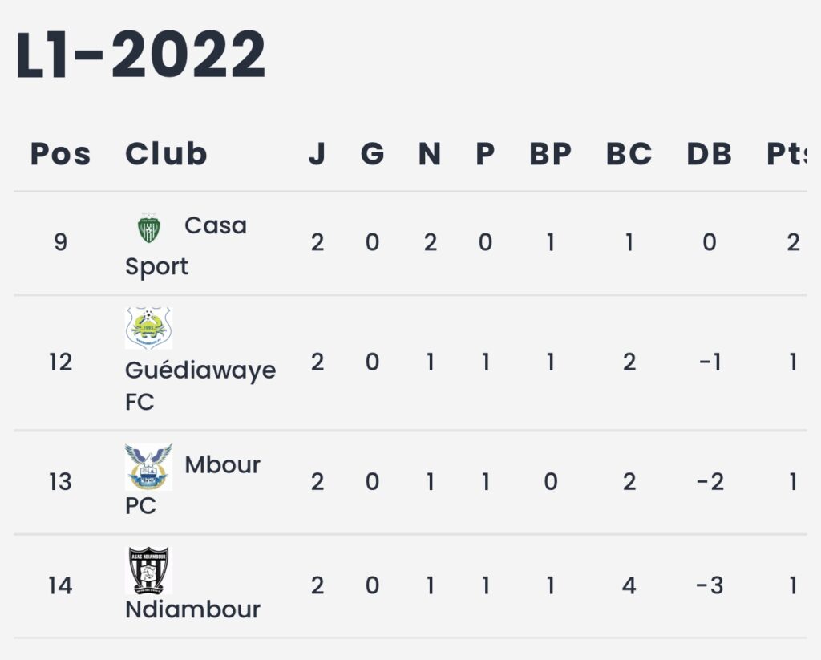Click the Guédiawaye FC club crest
Image resolution: width=821 pixels, height=660 pixels.
pyautogui.click(x=148, y=328)
